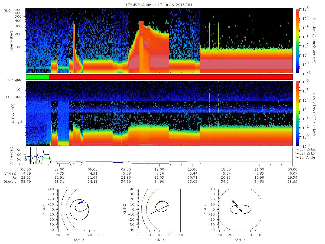Click the 06:00 time tick label
This screenshot has width=325, height=244.
point(93,169)
